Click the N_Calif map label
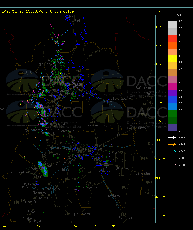The height and width of the screenshot is (230, 193). [x=81, y=71]
